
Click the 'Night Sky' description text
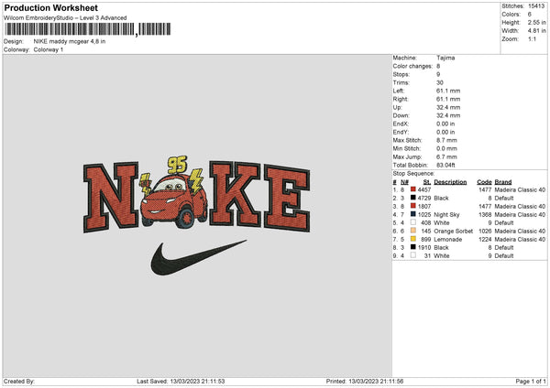[446, 215]
